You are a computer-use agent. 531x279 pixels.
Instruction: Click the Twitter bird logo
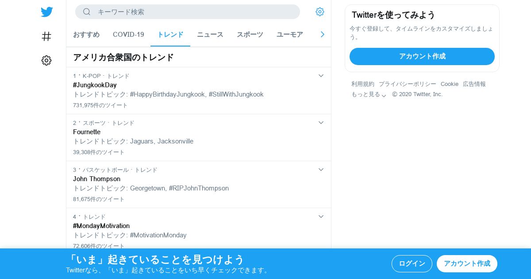[x=46, y=12]
